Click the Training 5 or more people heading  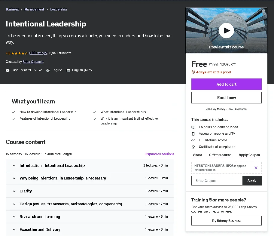[219, 200]
